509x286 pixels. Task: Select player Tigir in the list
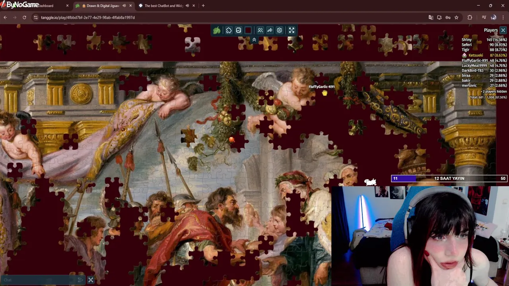pyautogui.click(x=484, y=50)
